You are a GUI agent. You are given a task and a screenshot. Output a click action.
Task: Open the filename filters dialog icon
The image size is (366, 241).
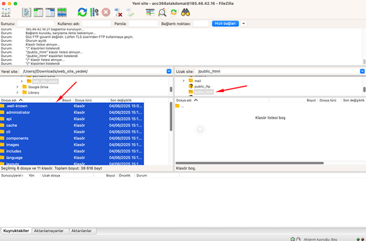click(150, 12)
